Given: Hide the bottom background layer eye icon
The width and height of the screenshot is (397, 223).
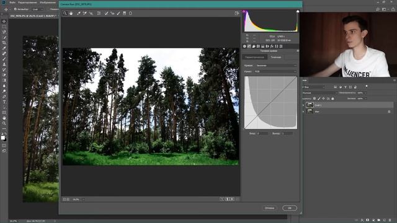Looking at the screenshot, I should [x=303, y=111].
